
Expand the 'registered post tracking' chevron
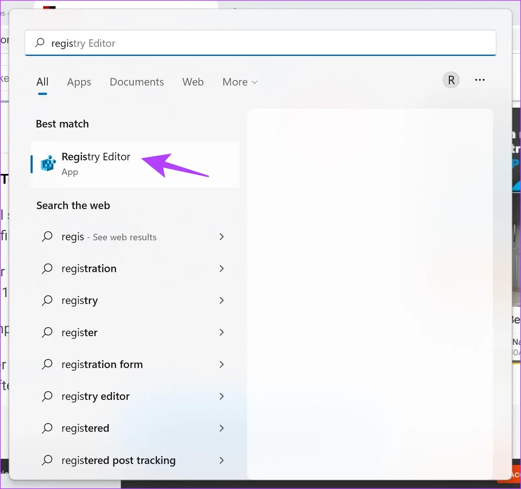[x=222, y=460]
